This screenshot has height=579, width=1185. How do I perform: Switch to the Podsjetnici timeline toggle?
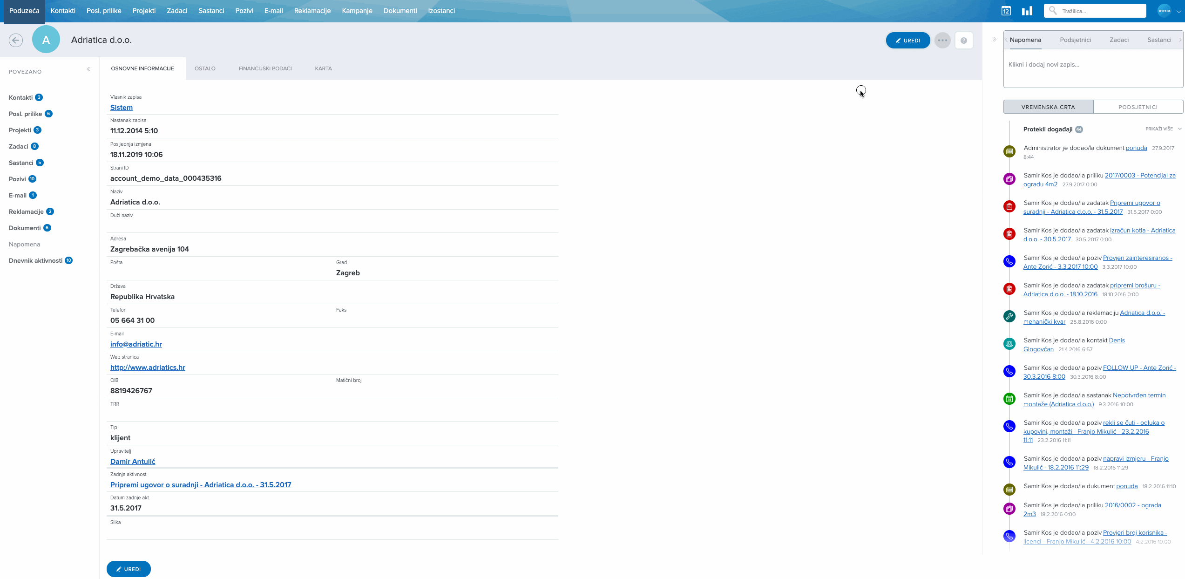pos(1138,107)
